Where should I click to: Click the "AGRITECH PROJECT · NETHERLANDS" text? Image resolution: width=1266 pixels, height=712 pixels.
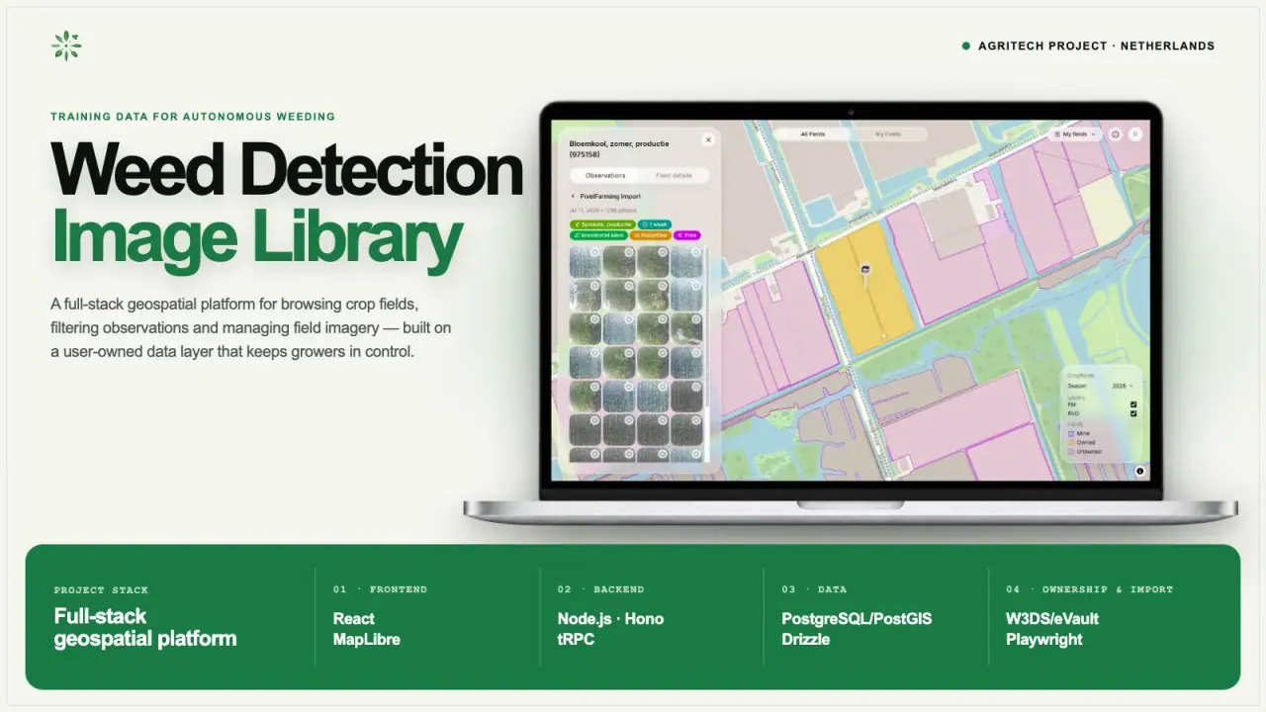click(x=1096, y=45)
